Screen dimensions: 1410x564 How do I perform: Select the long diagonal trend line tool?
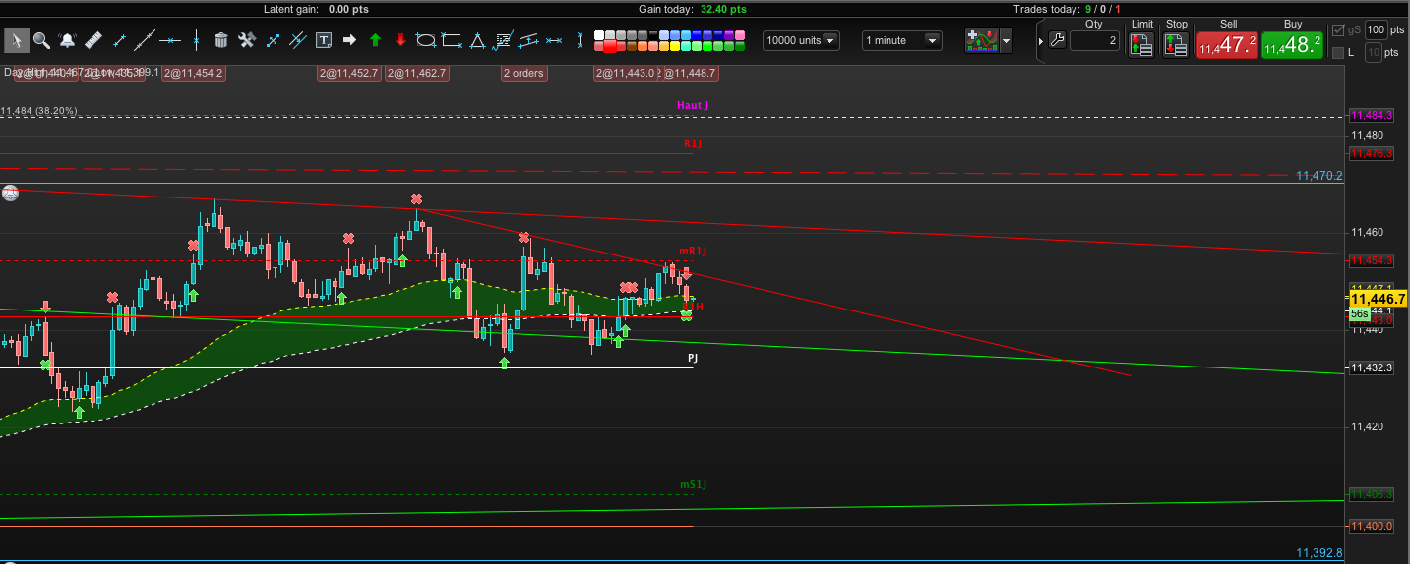(145, 40)
